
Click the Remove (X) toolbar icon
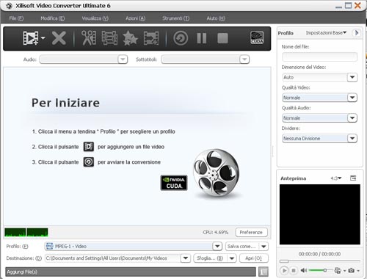(59, 38)
